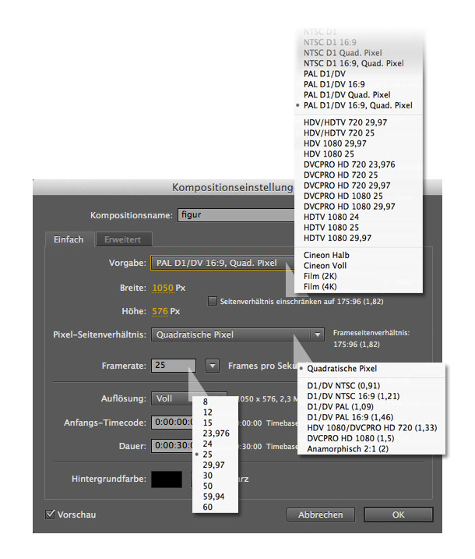Switch to the Erweitert tab
Screen dimensions: 475x559
click(x=124, y=239)
